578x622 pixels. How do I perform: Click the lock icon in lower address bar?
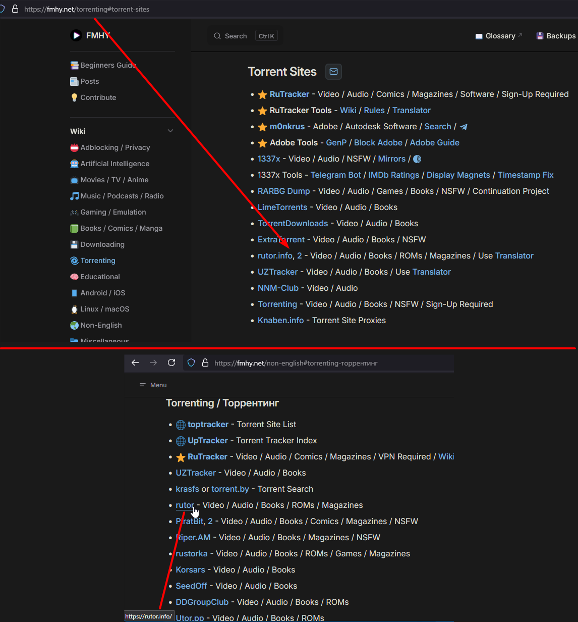click(x=205, y=362)
